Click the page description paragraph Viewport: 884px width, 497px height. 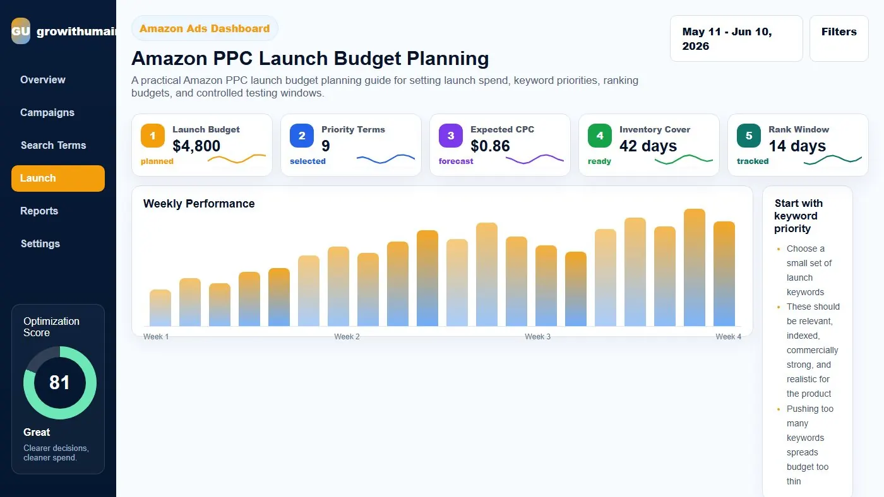[385, 87]
